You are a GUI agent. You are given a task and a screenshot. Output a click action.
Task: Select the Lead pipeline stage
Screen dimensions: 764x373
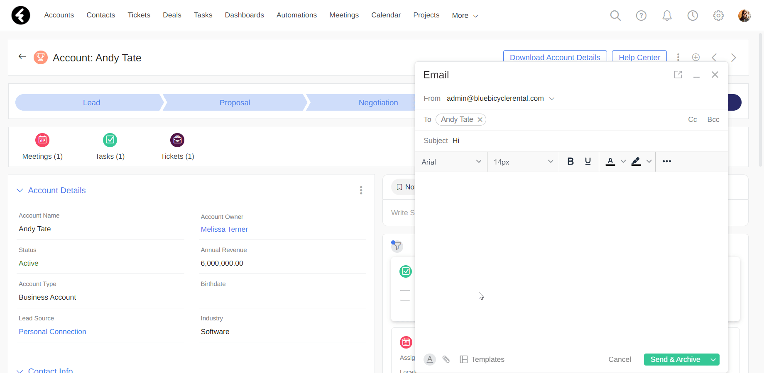[x=91, y=102]
